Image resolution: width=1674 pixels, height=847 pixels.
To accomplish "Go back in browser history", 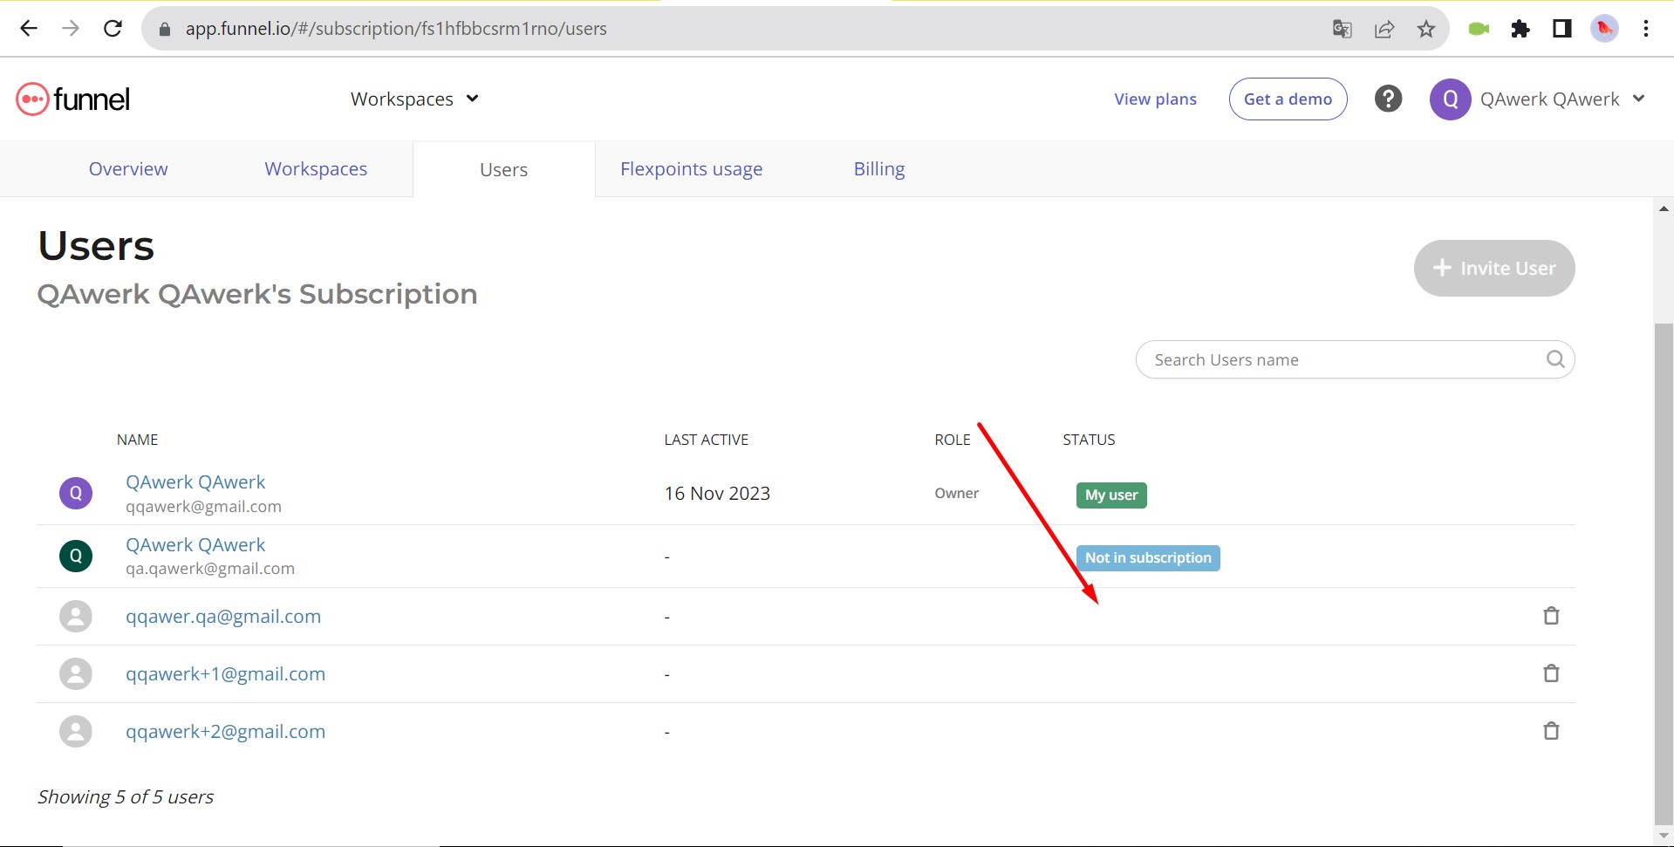I will point(29,29).
